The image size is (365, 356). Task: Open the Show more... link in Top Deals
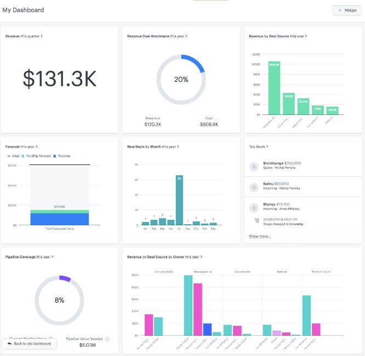(260, 236)
